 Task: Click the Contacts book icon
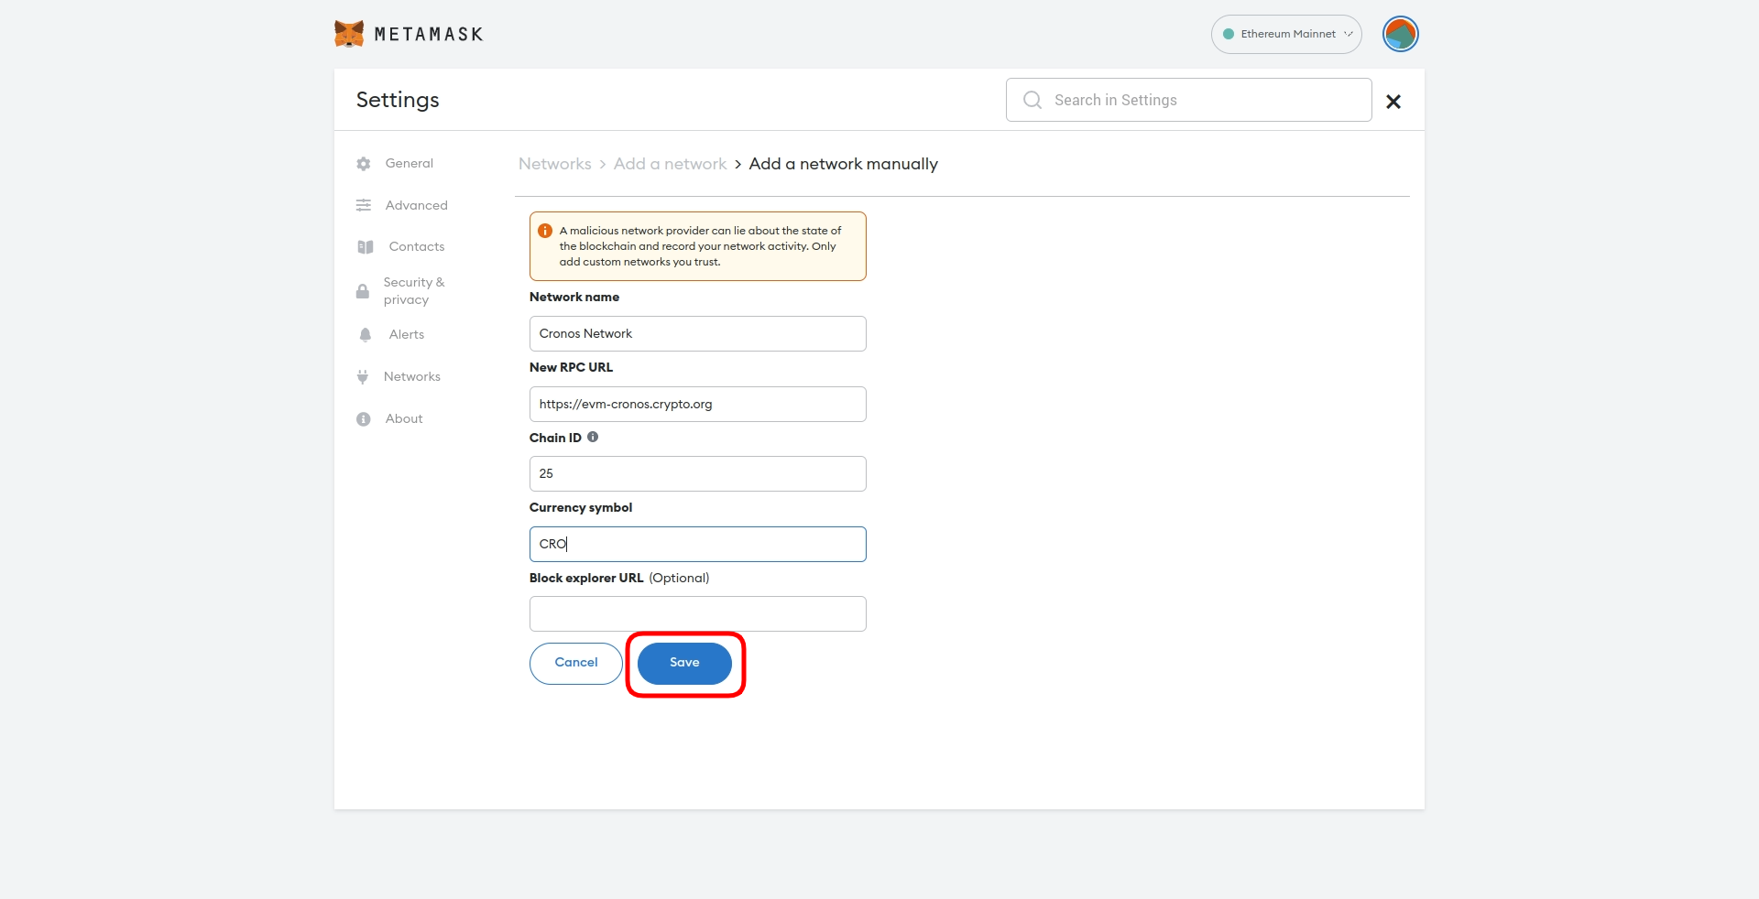pyautogui.click(x=366, y=247)
